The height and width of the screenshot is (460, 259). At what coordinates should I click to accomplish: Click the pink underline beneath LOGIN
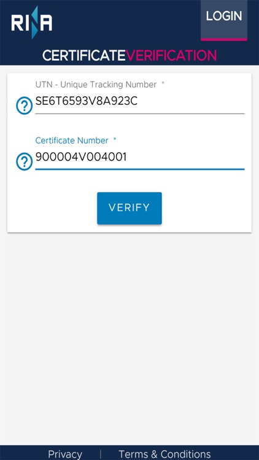pyautogui.click(x=224, y=39)
